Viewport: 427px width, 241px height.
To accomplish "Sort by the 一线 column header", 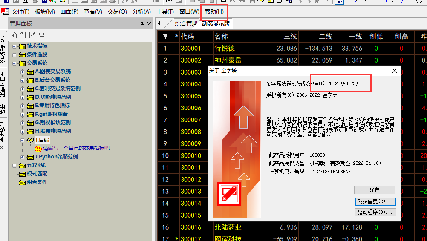I will coord(349,37).
